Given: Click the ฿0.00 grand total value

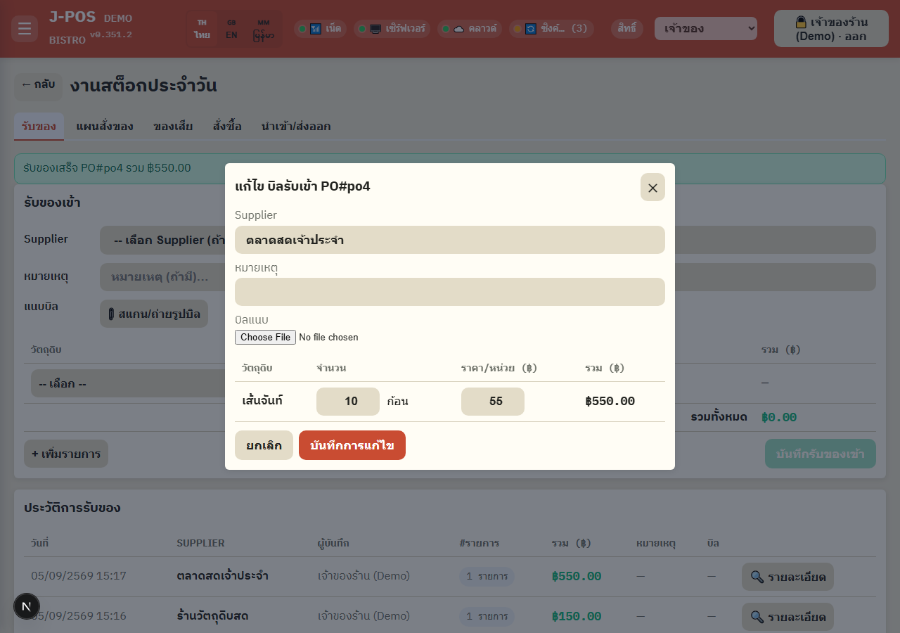Looking at the screenshot, I should pyautogui.click(x=779, y=418).
